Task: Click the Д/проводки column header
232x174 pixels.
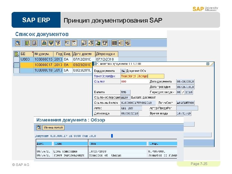Action: (x=107, y=54)
